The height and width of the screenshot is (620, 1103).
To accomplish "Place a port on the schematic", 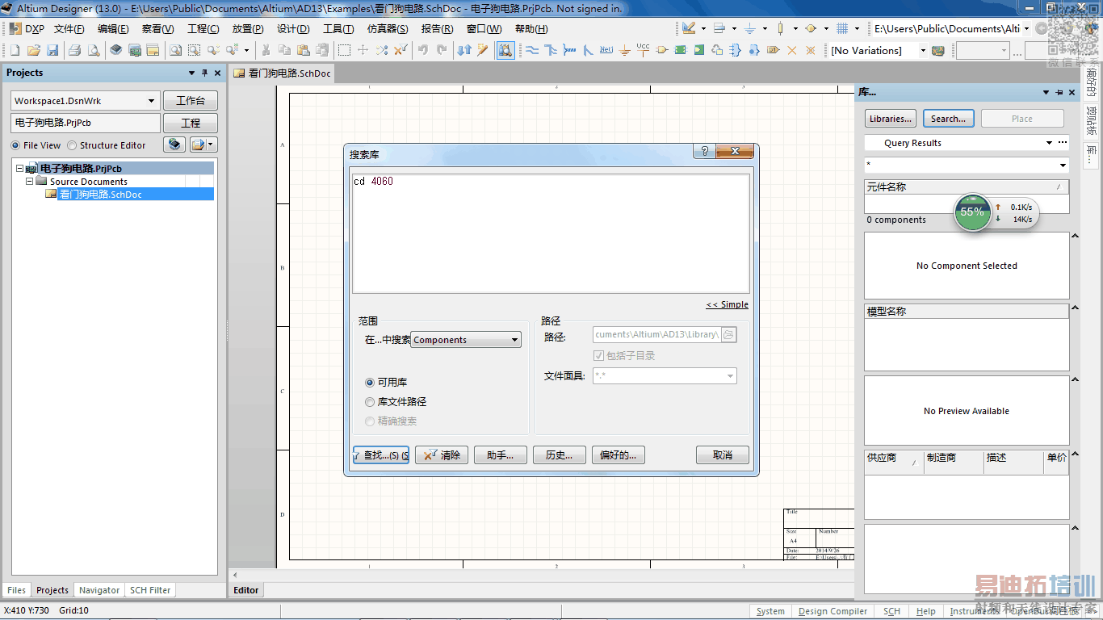I will pos(773,50).
